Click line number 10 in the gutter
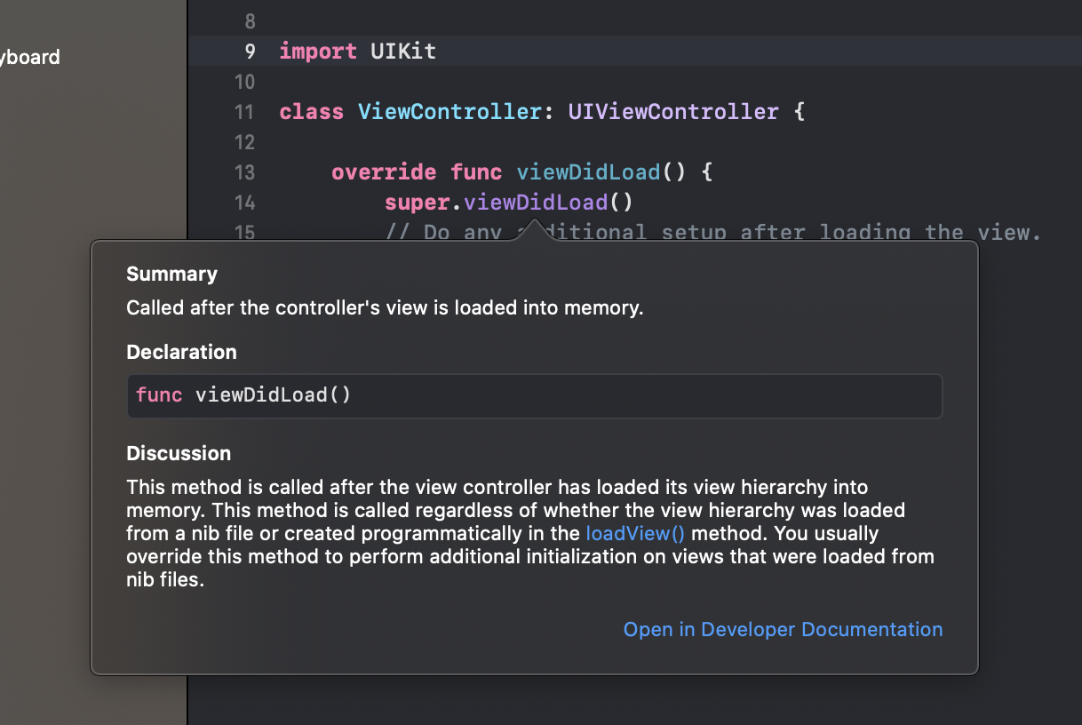The image size is (1082, 725). tap(244, 82)
